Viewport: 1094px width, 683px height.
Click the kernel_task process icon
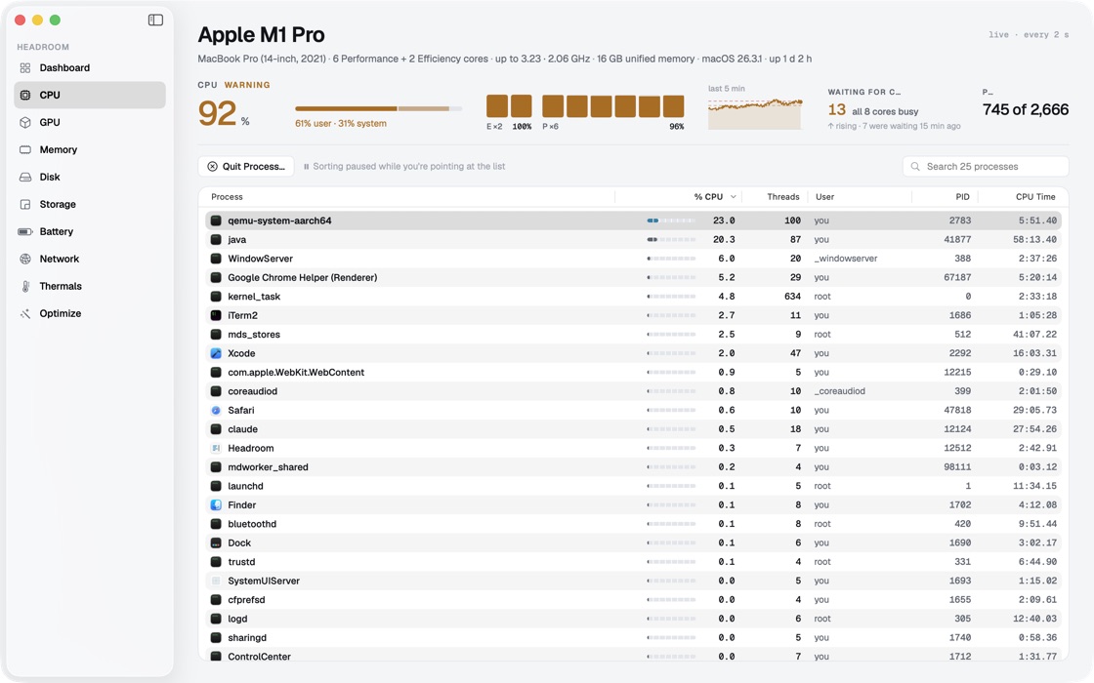(x=216, y=297)
